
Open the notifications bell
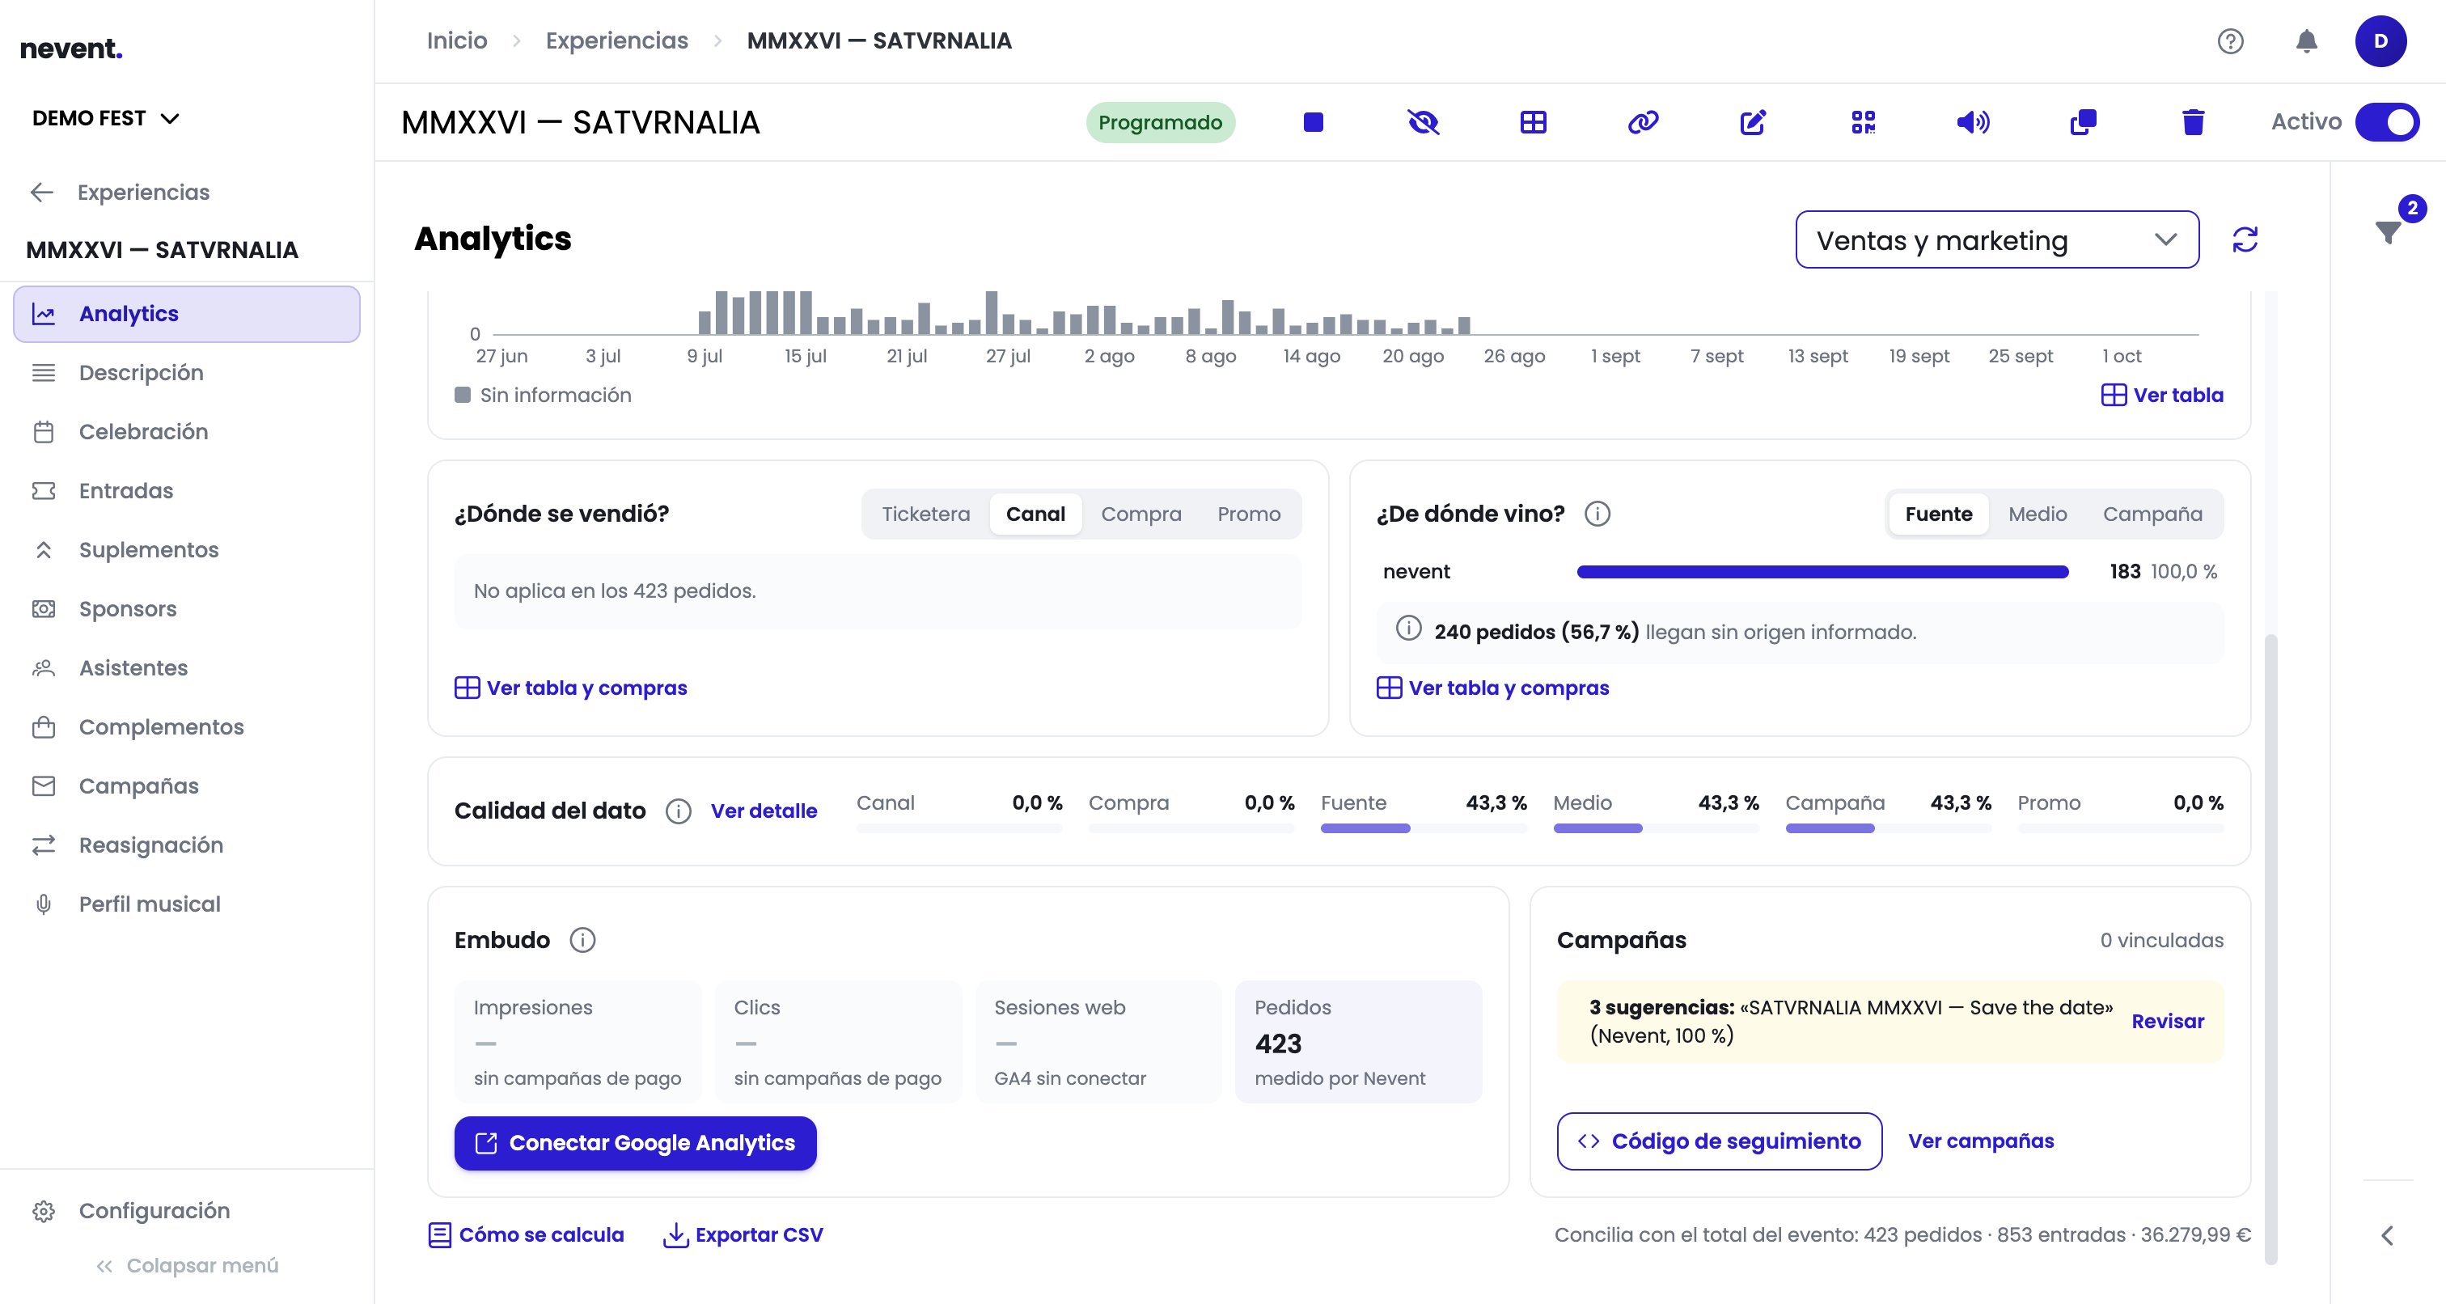point(2306,40)
